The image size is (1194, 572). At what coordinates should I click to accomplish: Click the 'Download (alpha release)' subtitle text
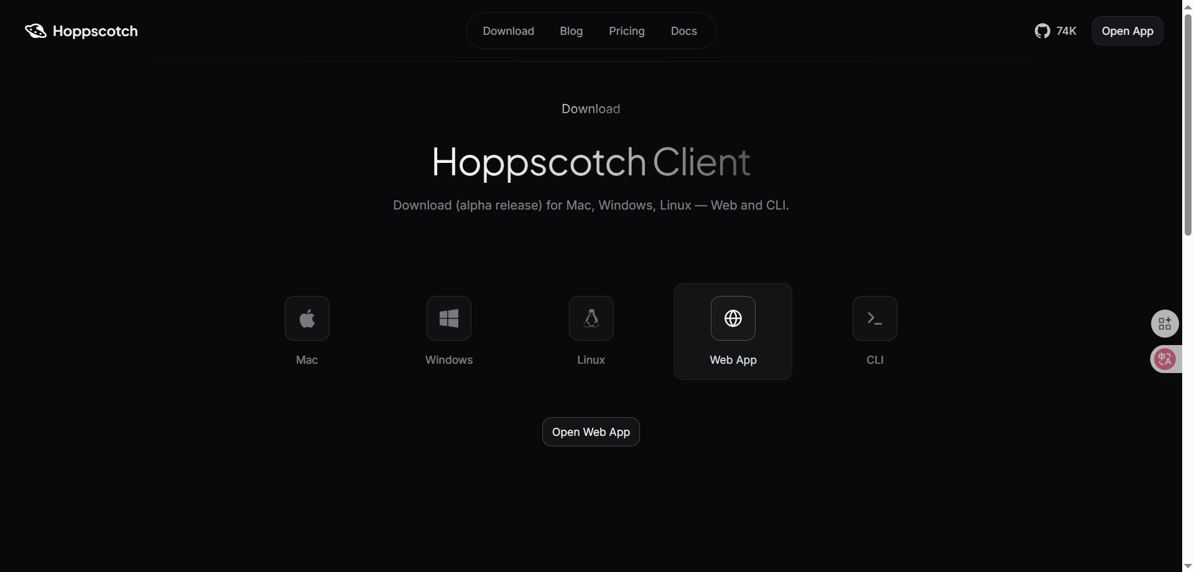tap(591, 205)
